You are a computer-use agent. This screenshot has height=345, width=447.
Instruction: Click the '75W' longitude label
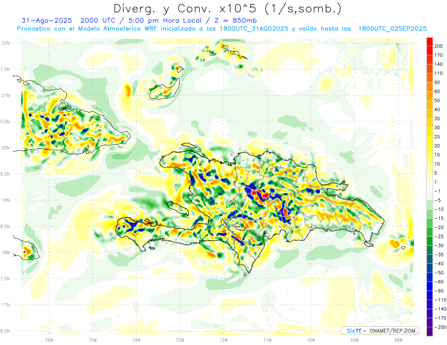93,340
